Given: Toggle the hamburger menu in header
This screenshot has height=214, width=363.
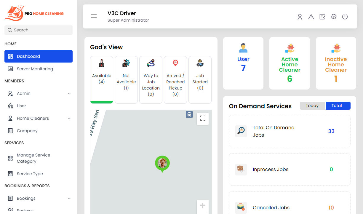Looking at the screenshot, I should [x=94, y=16].
